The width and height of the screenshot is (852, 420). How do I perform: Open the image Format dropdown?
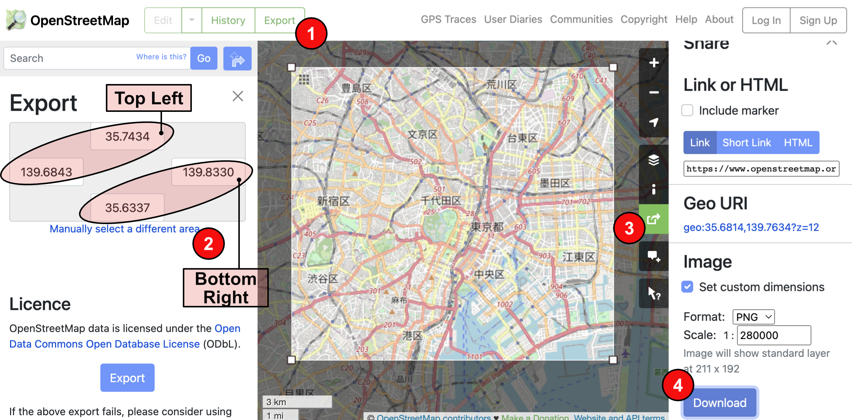(x=753, y=316)
